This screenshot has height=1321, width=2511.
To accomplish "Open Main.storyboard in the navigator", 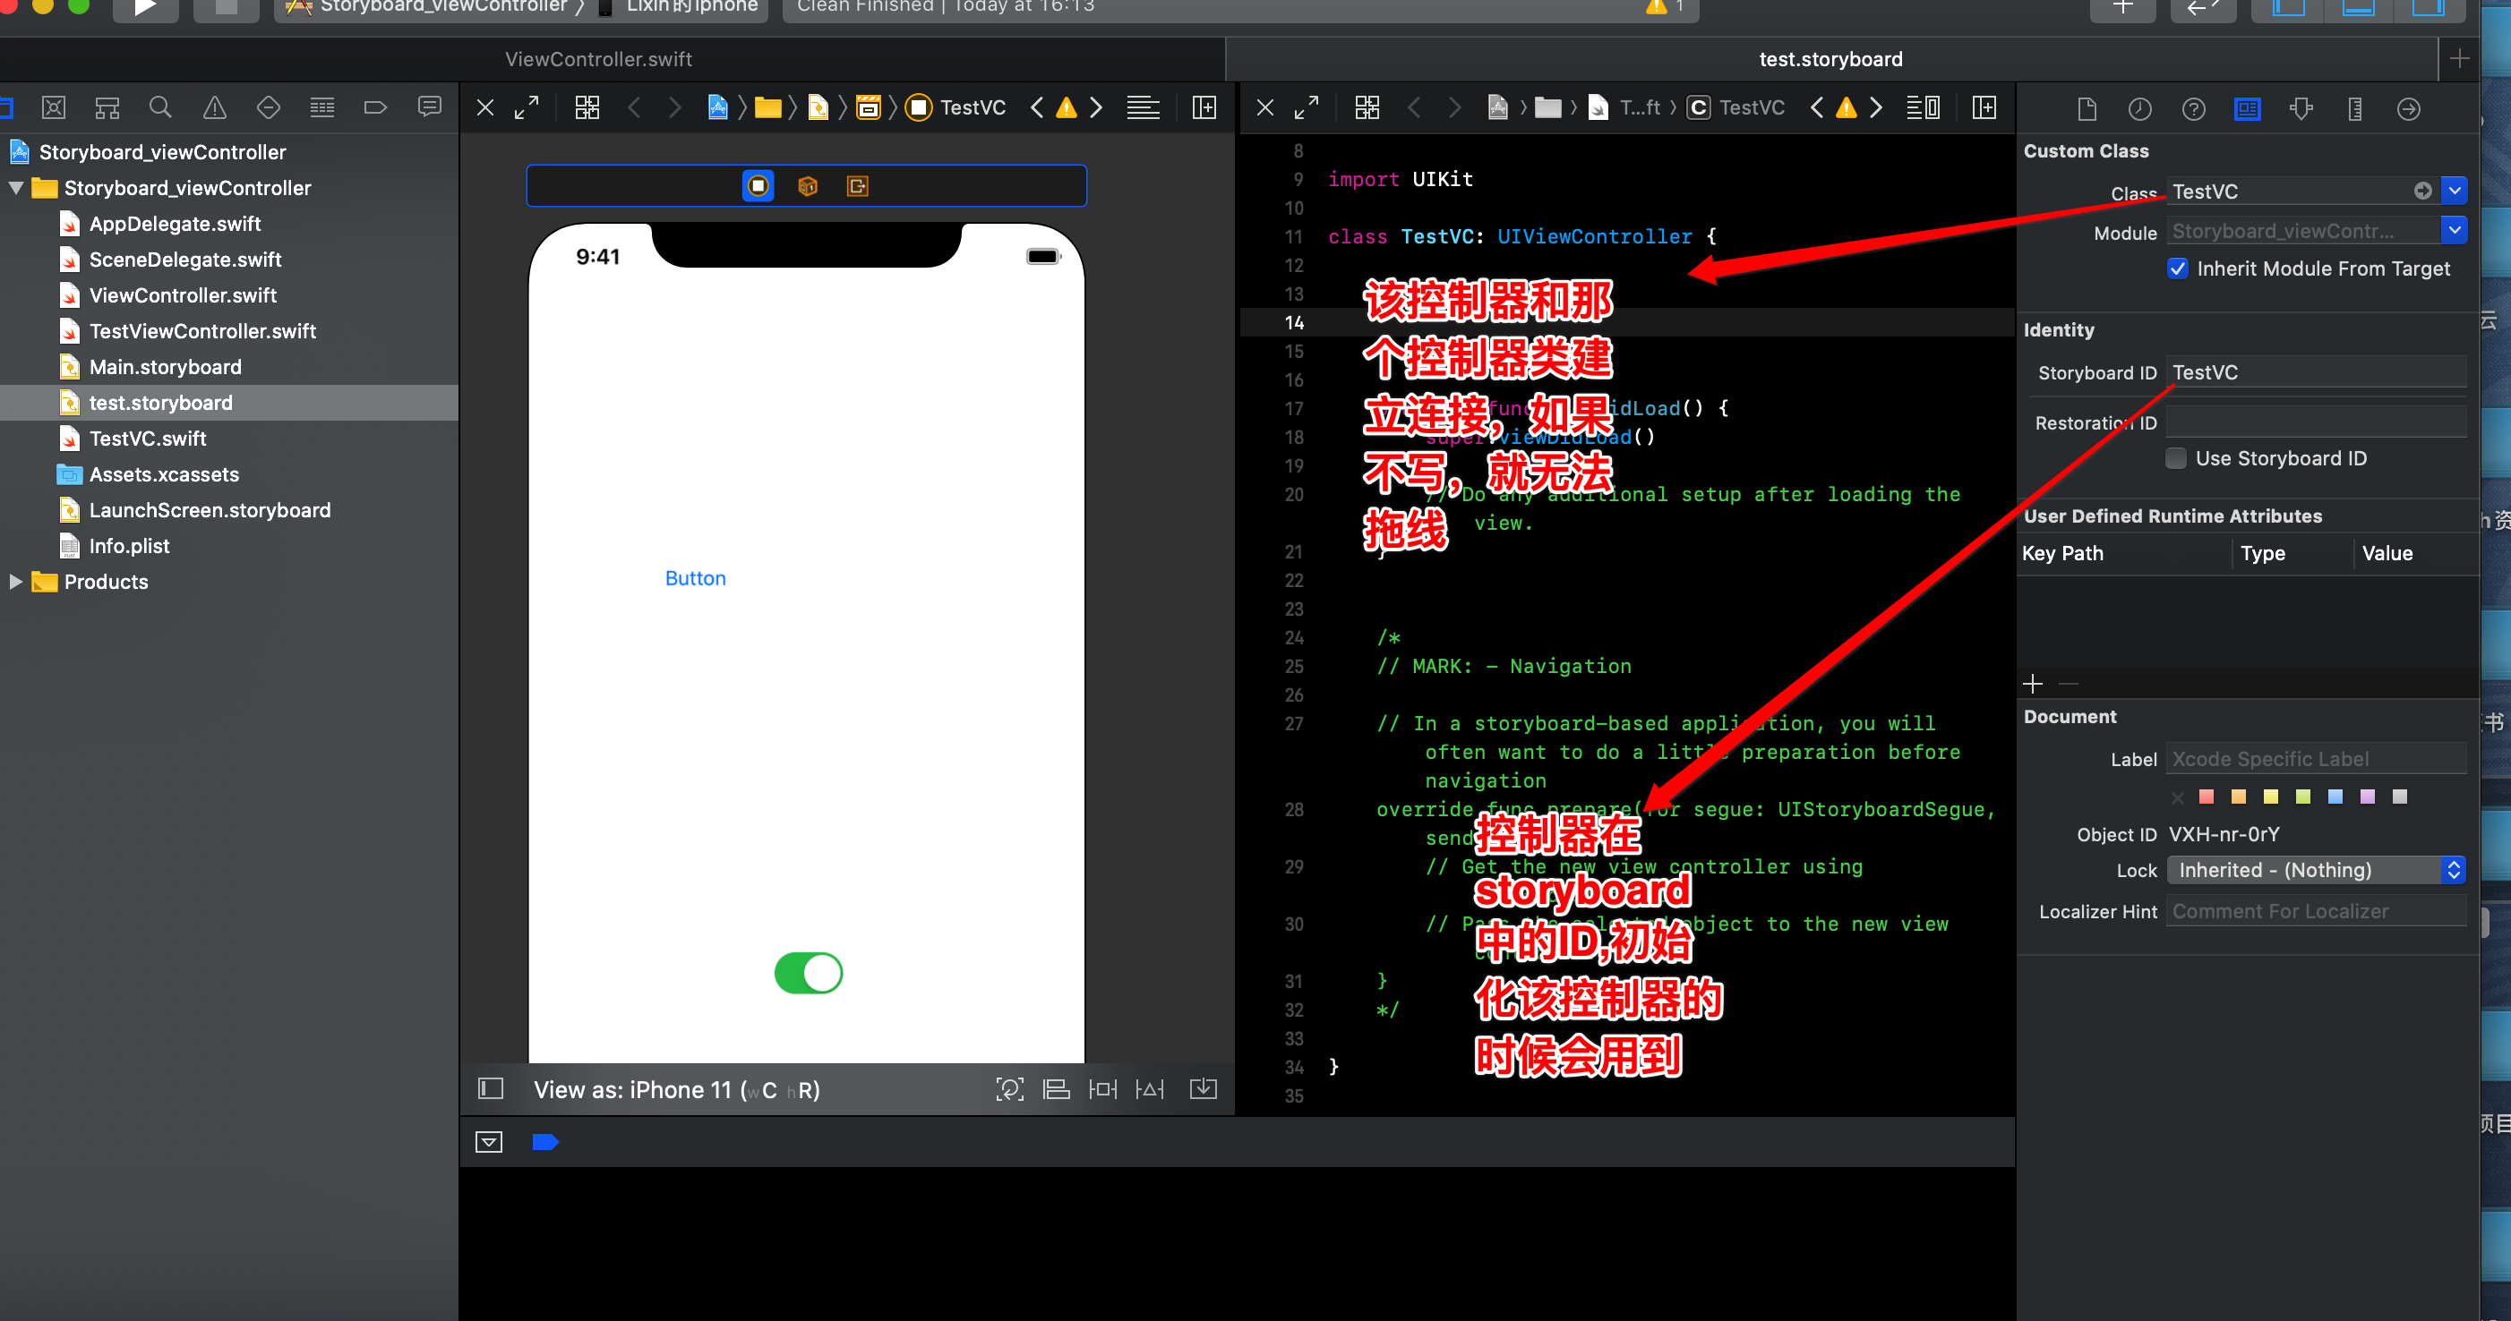I will point(165,367).
